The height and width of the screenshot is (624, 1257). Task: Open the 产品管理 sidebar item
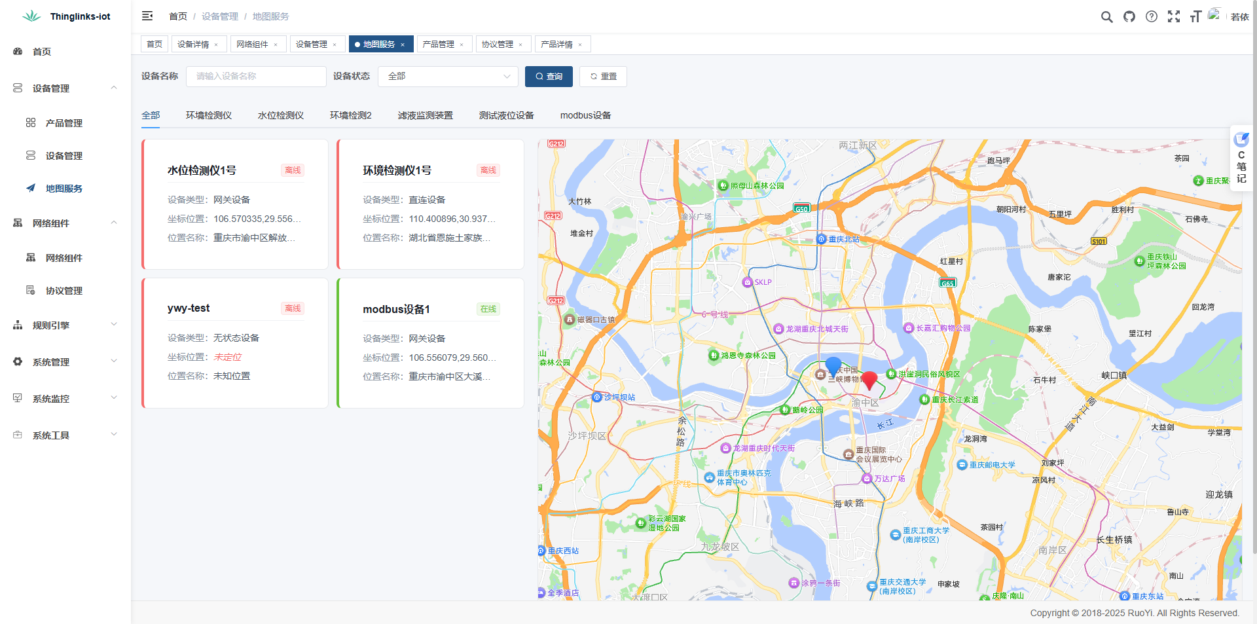tap(64, 123)
